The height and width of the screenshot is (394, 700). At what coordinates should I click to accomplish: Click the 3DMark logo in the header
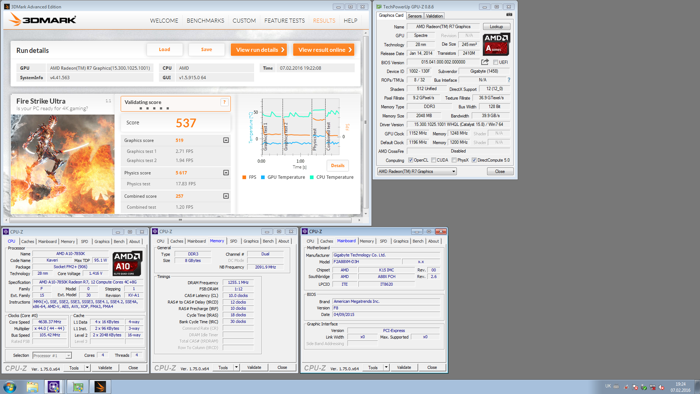43,19
